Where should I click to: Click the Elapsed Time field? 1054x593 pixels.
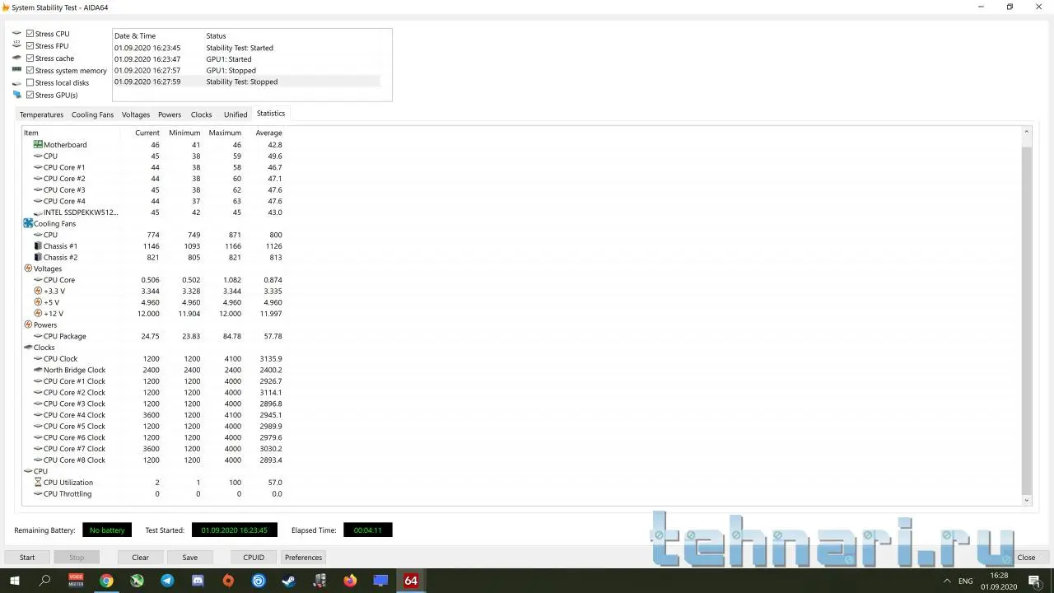click(x=367, y=530)
